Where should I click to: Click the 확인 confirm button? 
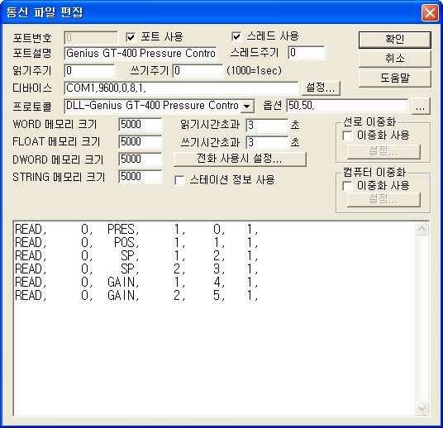click(395, 40)
